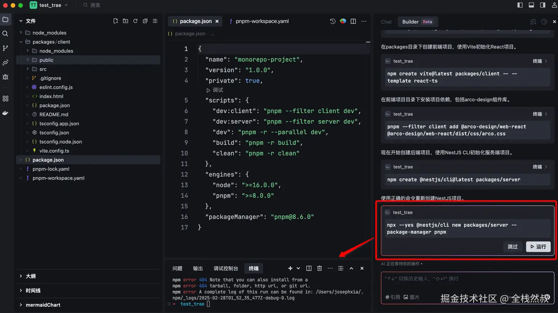
Task: Open the Search view in activity bar
Action: pyautogui.click(x=5, y=34)
